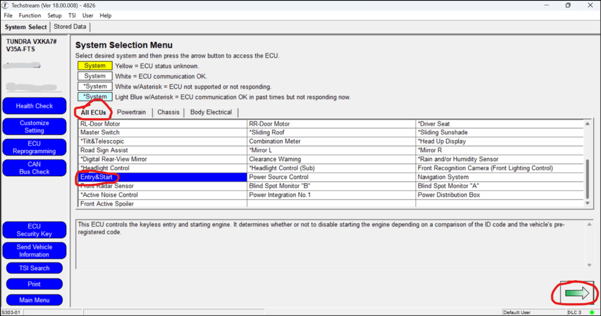Select Power Distribution Box system
Viewport: 601px width, 316px height.
(x=500, y=195)
